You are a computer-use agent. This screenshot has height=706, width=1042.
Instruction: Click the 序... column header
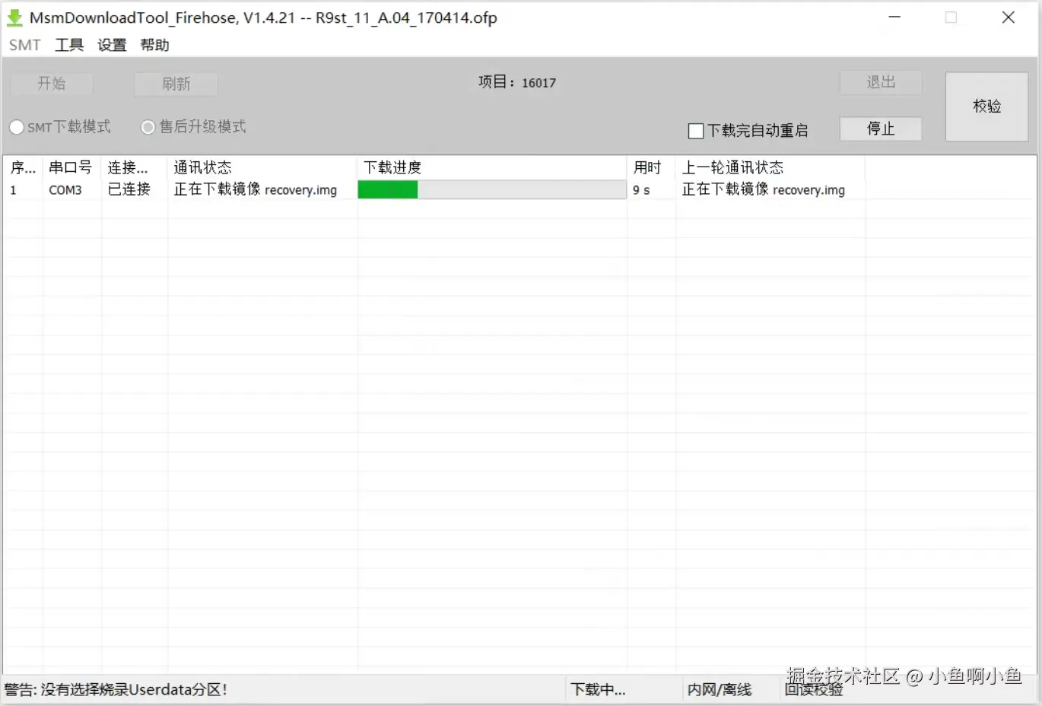click(x=23, y=167)
